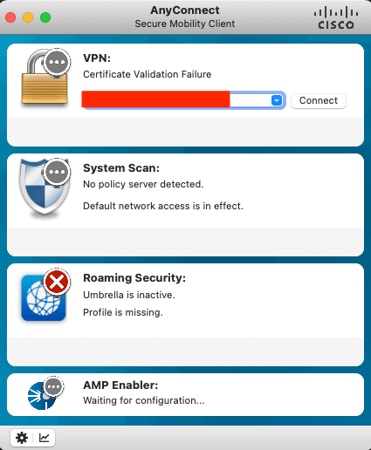
Task: Open settings with the gear icon
Action: [x=22, y=438]
